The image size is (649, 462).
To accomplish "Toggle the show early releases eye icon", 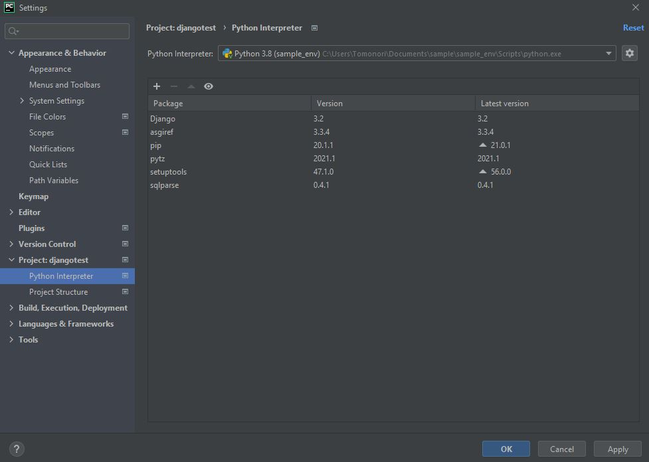I will pos(209,86).
